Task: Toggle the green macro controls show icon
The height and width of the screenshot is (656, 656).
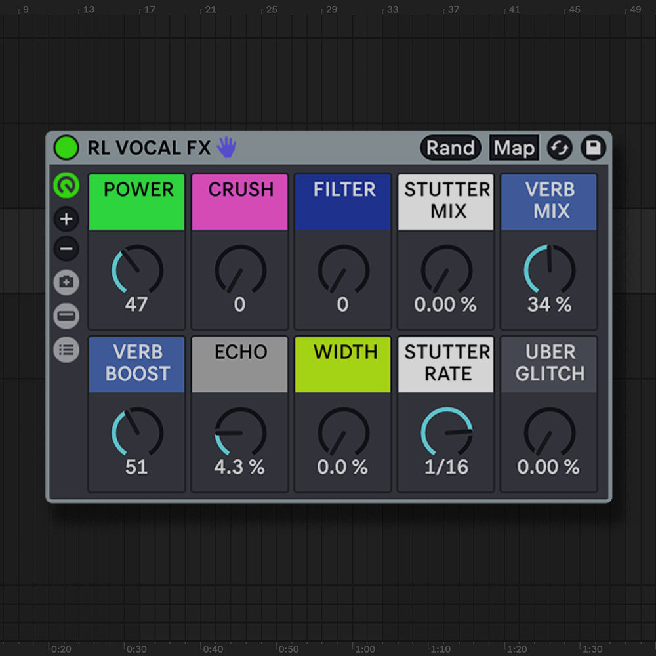Action: pos(66,186)
